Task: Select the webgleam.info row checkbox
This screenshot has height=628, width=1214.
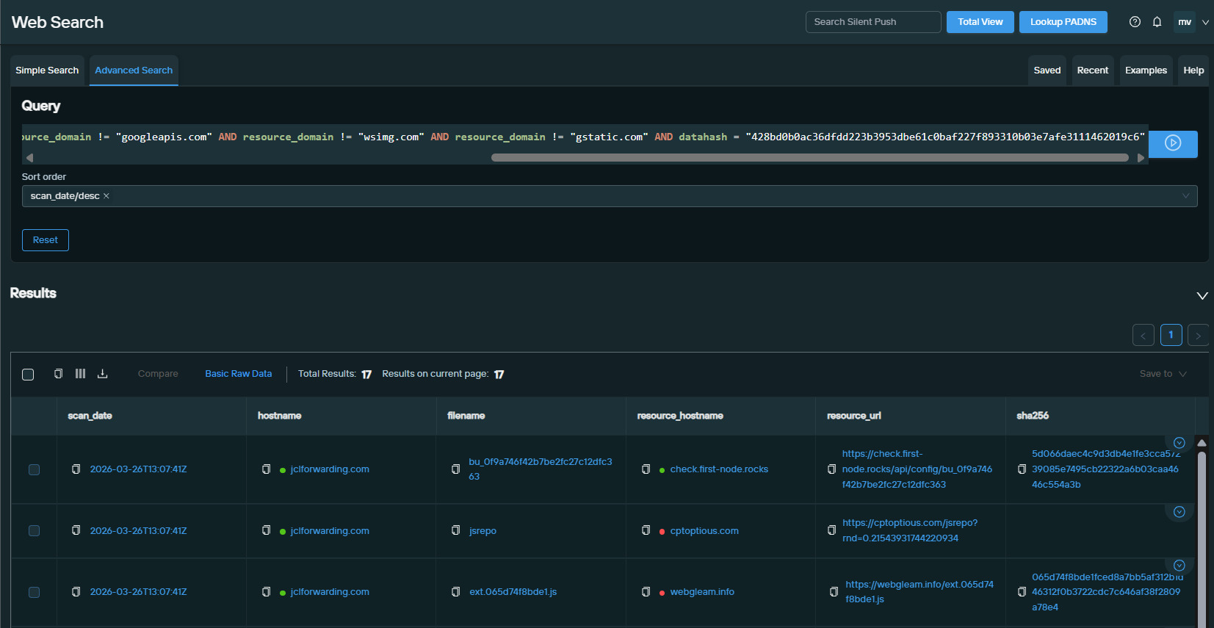Action: tap(34, 592)
